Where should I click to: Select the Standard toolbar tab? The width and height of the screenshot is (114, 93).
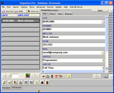click(x=6, y=88)
